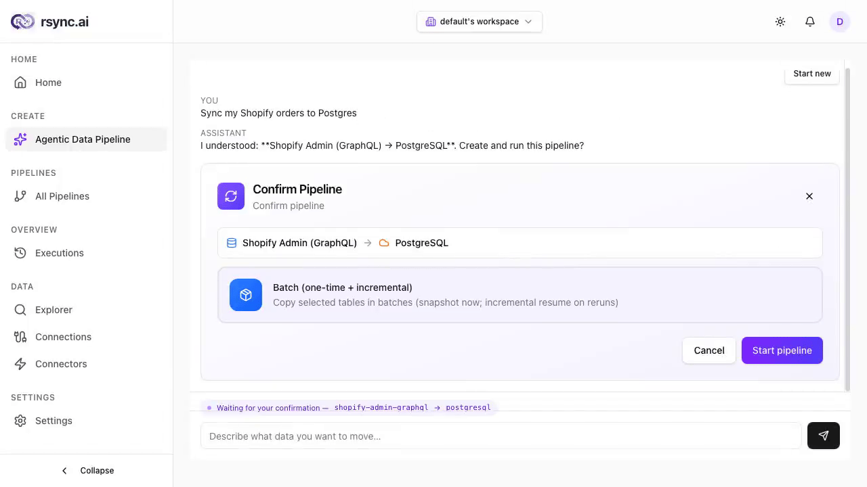Cancel the pipeline confirmation
This screenshot has height=487, width=867.
pyautogui.click(x=709, y=350)
